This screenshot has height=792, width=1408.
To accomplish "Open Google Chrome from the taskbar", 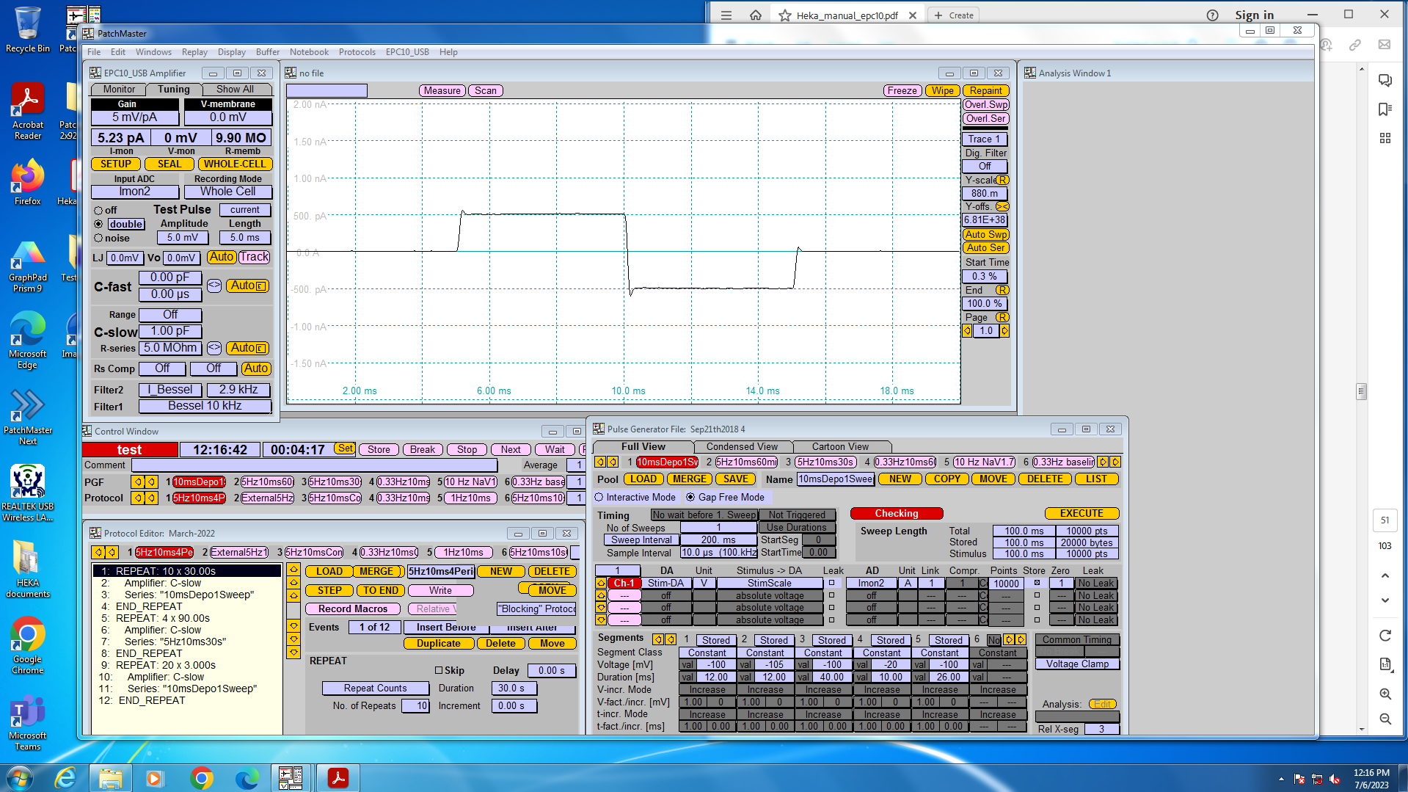I will point(201,778).
